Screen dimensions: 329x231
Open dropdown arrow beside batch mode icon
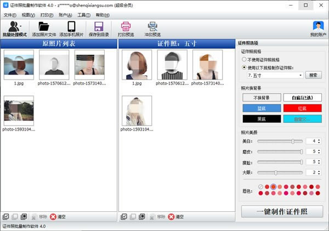[x=21, y=26]
